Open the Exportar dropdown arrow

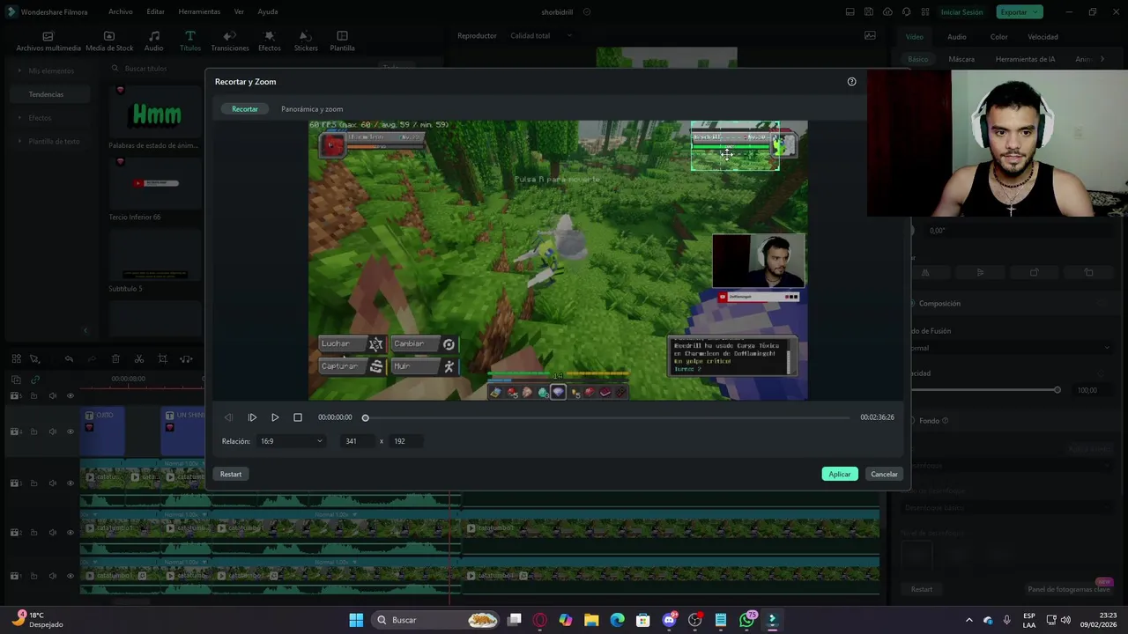1036,12
